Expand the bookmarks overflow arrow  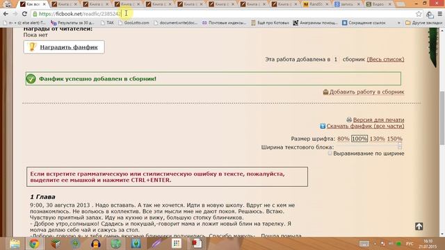(x=398, y=23)
